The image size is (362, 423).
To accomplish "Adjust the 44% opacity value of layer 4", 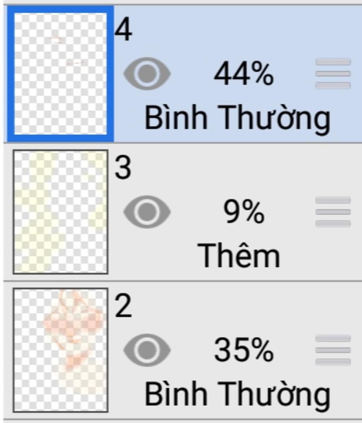I will tap(244, 74).
